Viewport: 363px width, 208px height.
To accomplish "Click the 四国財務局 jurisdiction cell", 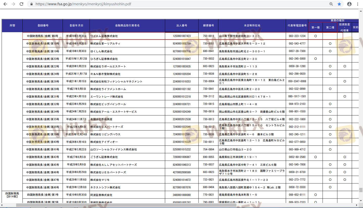I will (12, 195).
